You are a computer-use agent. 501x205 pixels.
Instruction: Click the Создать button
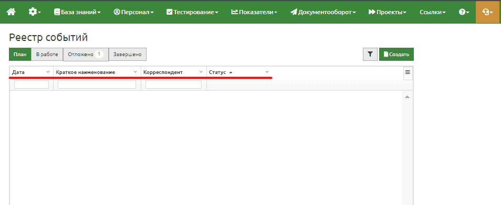point(396,54)
